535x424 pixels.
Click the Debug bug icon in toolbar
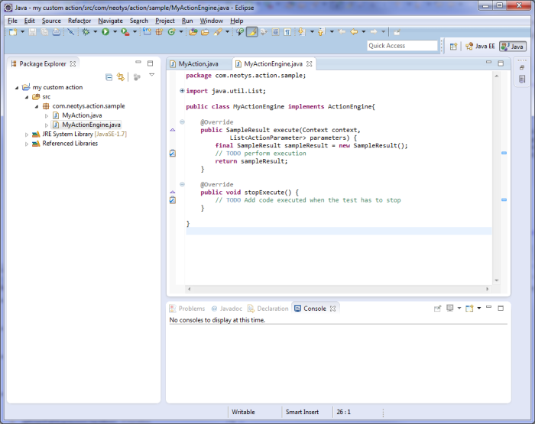(86, 32)
